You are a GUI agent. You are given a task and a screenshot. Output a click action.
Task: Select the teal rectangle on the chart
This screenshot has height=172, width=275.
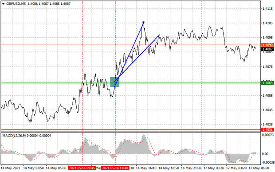click(x=115, y=82)
